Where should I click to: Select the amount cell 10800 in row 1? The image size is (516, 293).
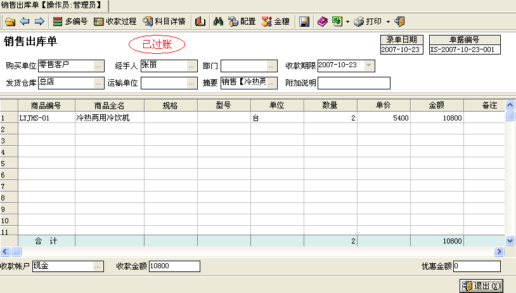437,117
